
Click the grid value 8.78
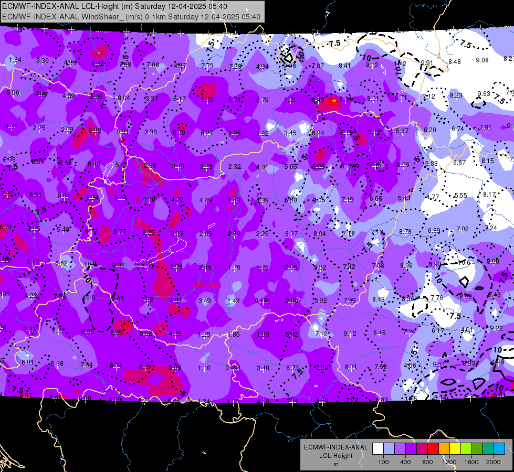pyautogui.click(x=405, y=232)
